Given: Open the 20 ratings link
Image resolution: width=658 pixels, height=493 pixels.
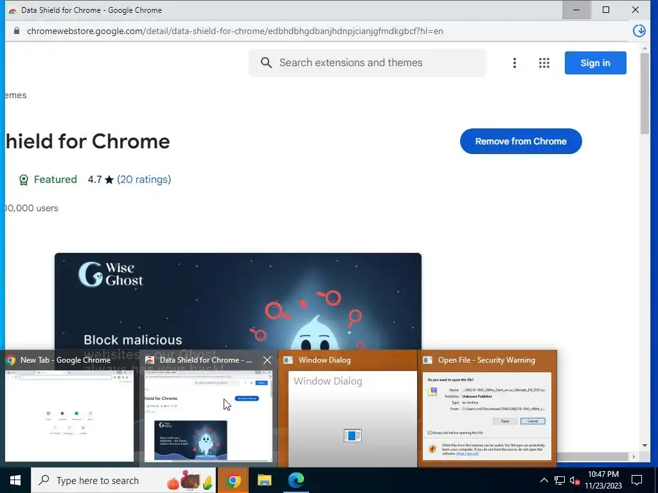Looking at the screenshot, I should 143,180.
